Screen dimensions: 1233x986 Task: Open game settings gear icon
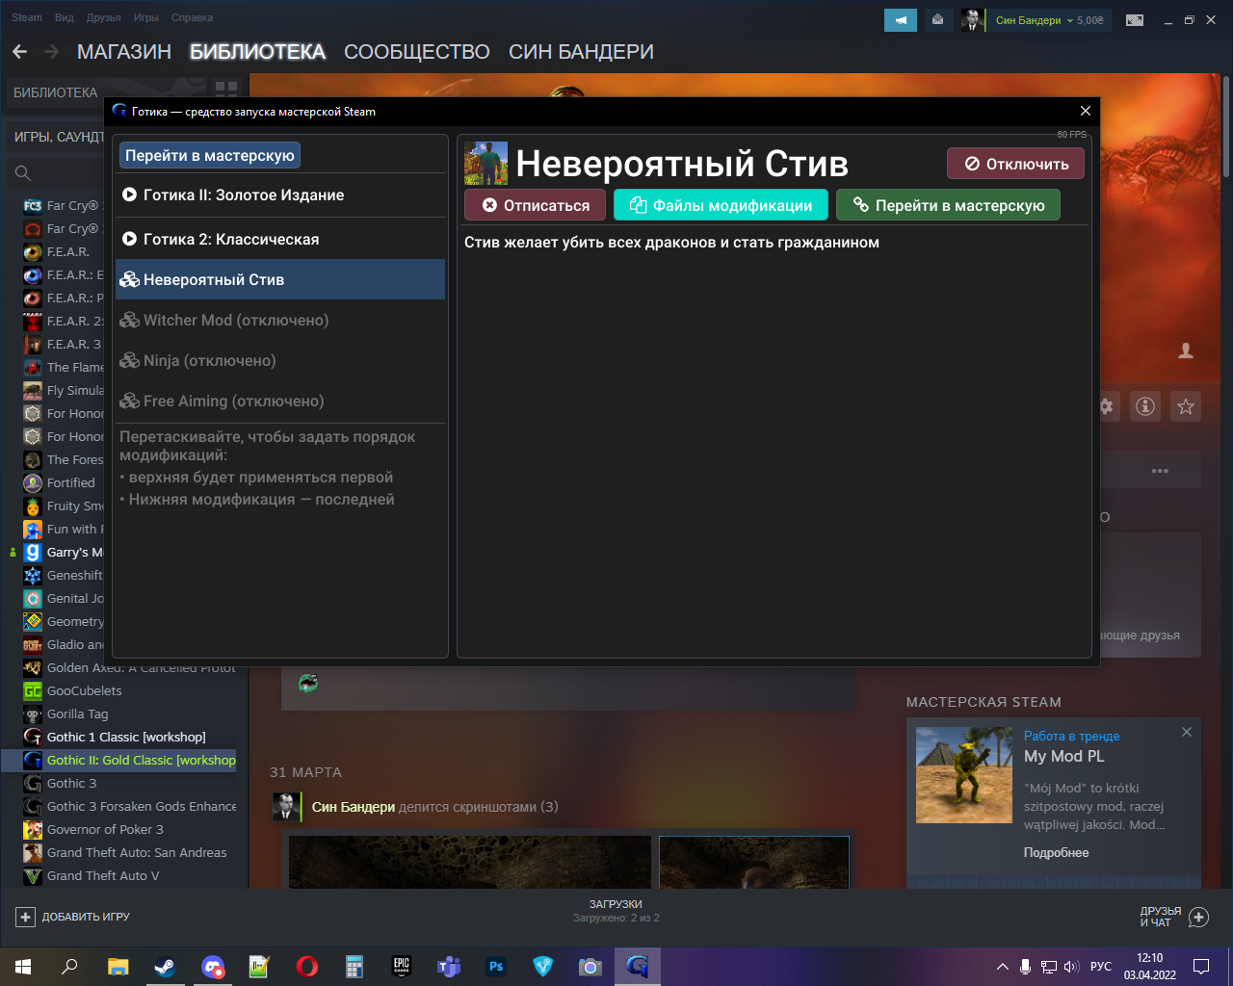[x=1106, y=406]
